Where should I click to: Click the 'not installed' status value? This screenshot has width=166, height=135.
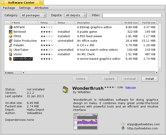36,89
